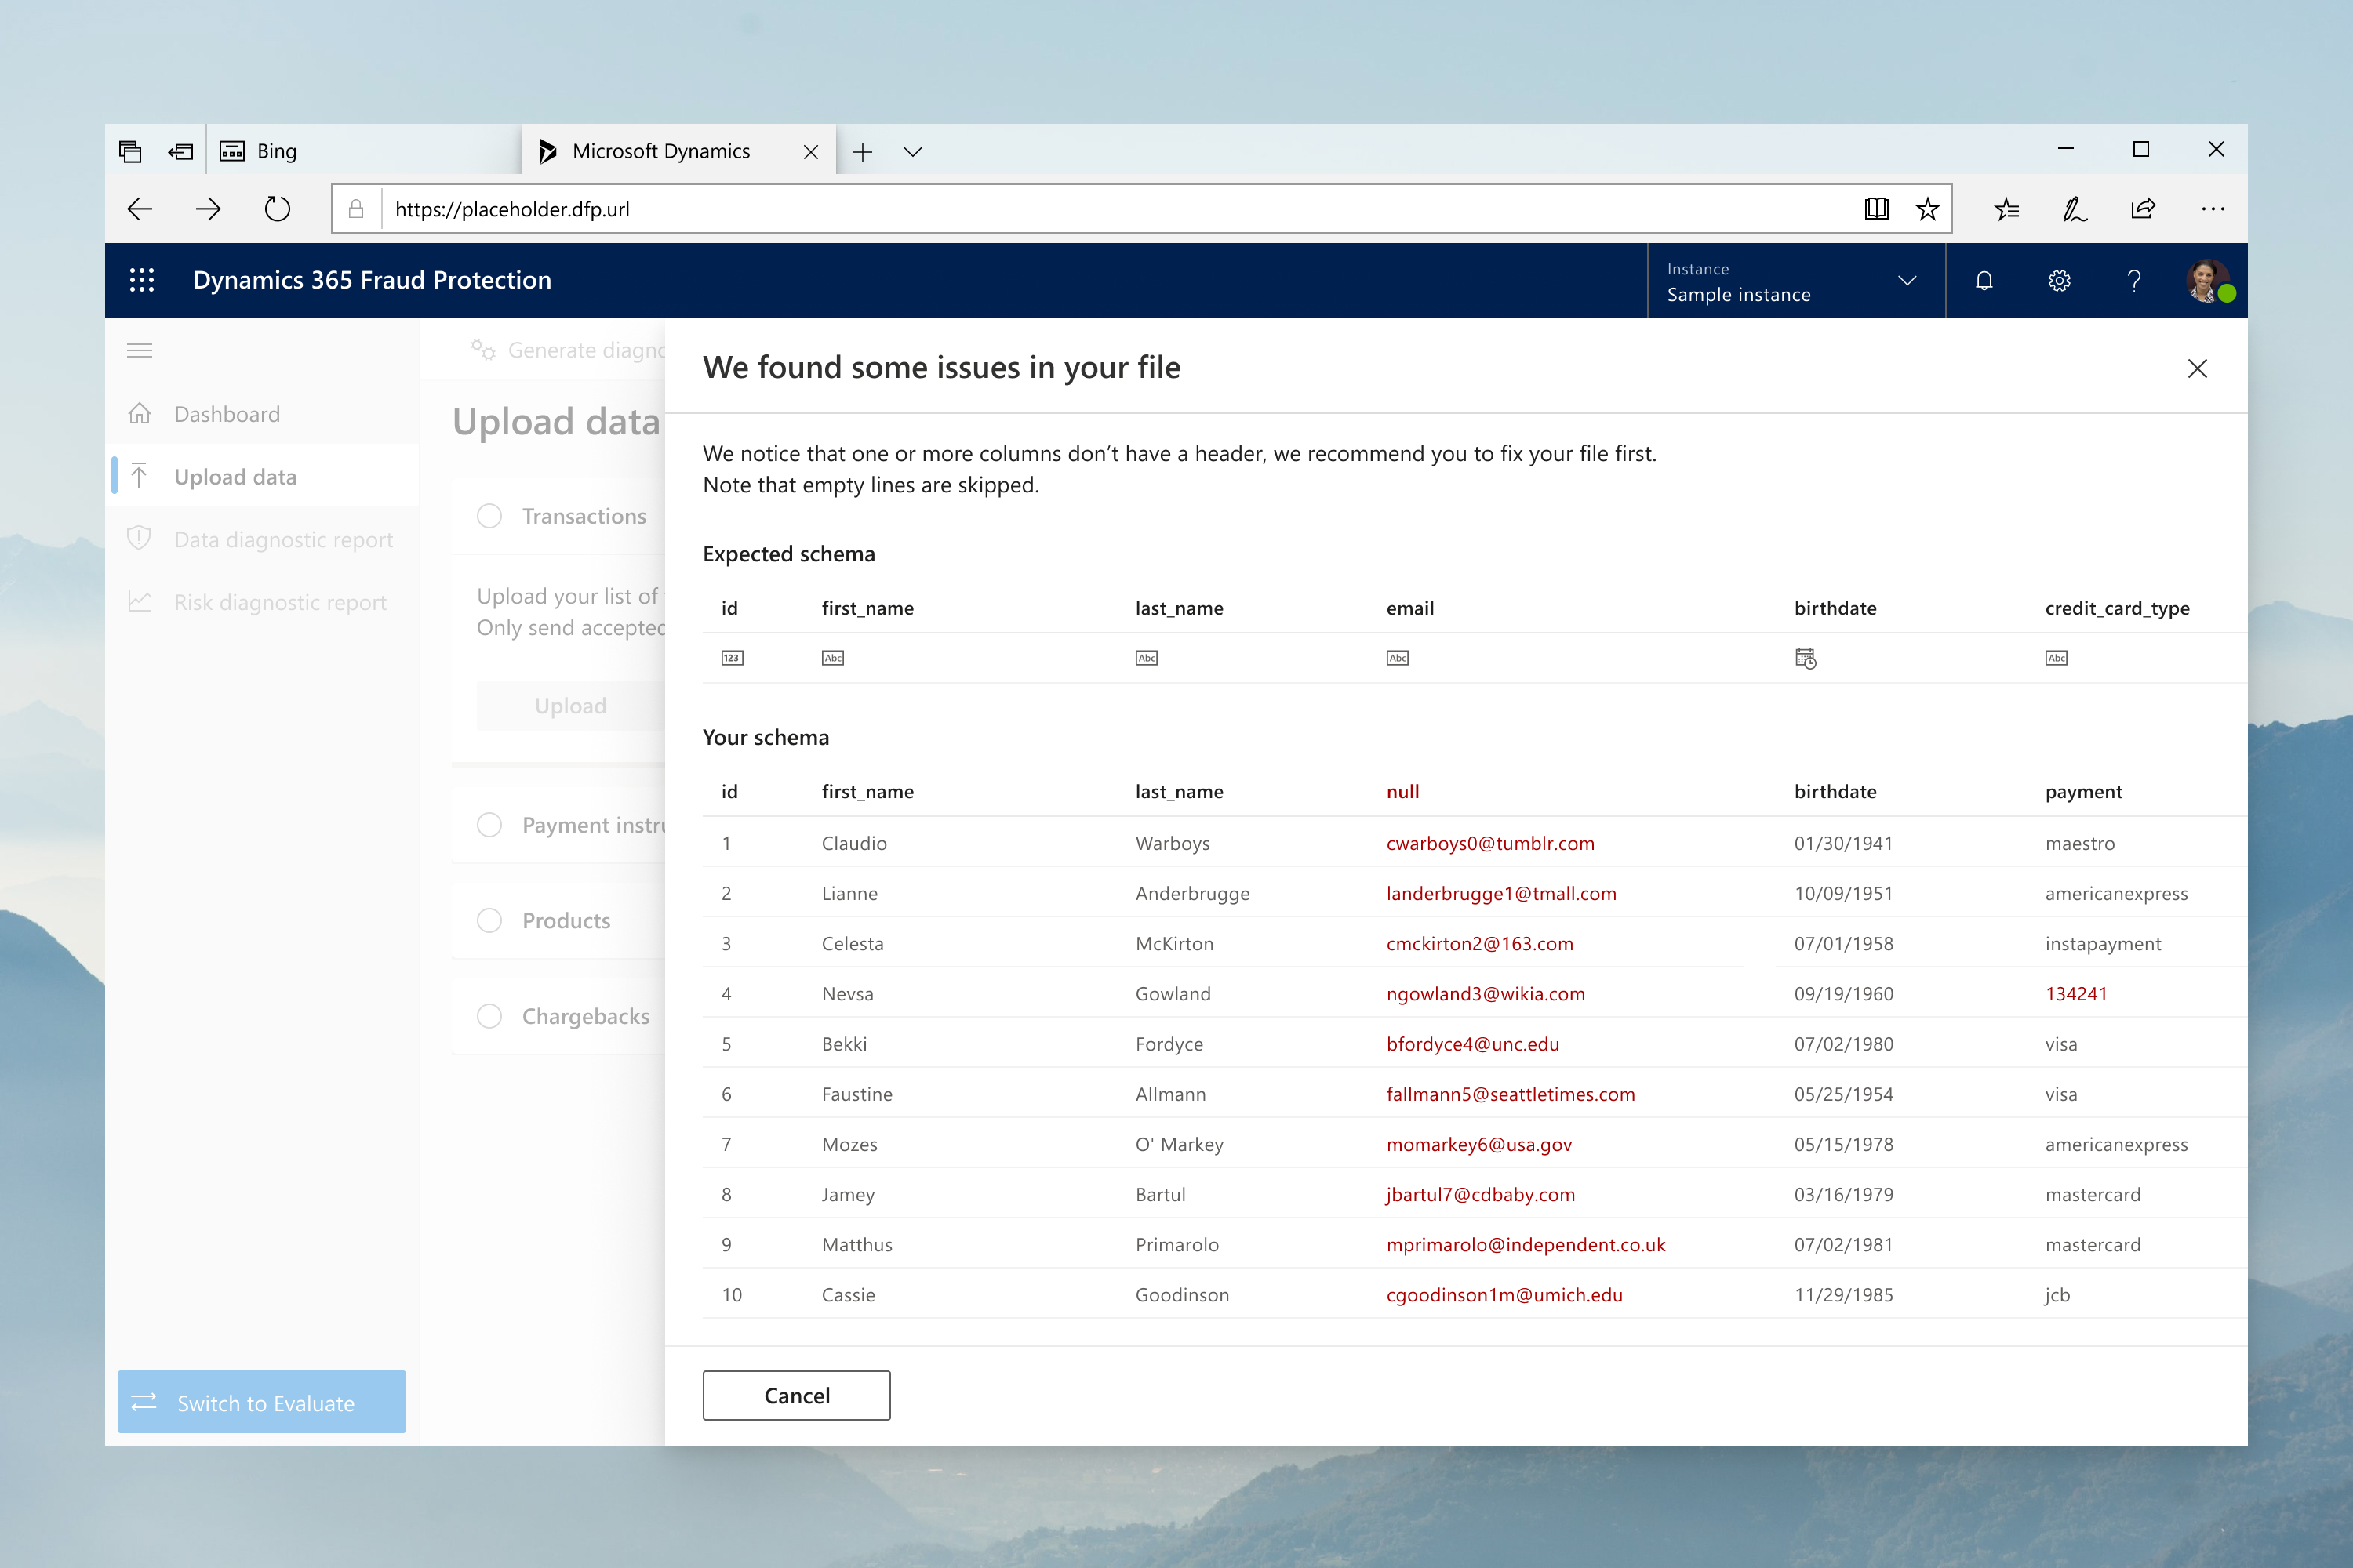Click the Generate diagnostics command
Screen dimensions: 2353x1568
tap(566, 350)
